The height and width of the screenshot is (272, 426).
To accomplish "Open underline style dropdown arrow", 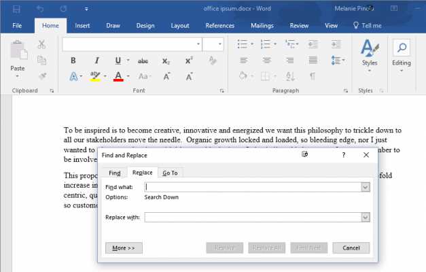I will [128, 61].
